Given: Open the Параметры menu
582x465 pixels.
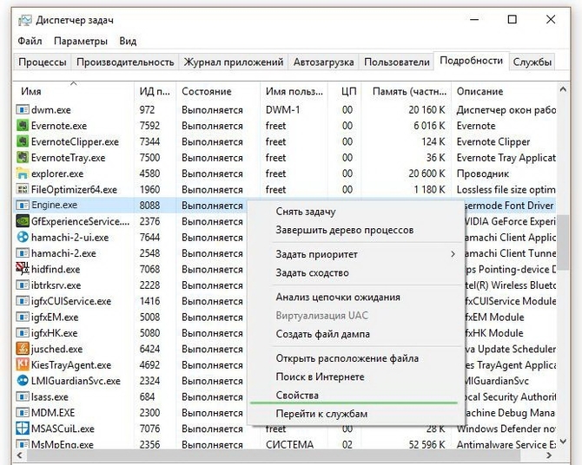Looking at the screenshot, I should (x=81, y=41).
